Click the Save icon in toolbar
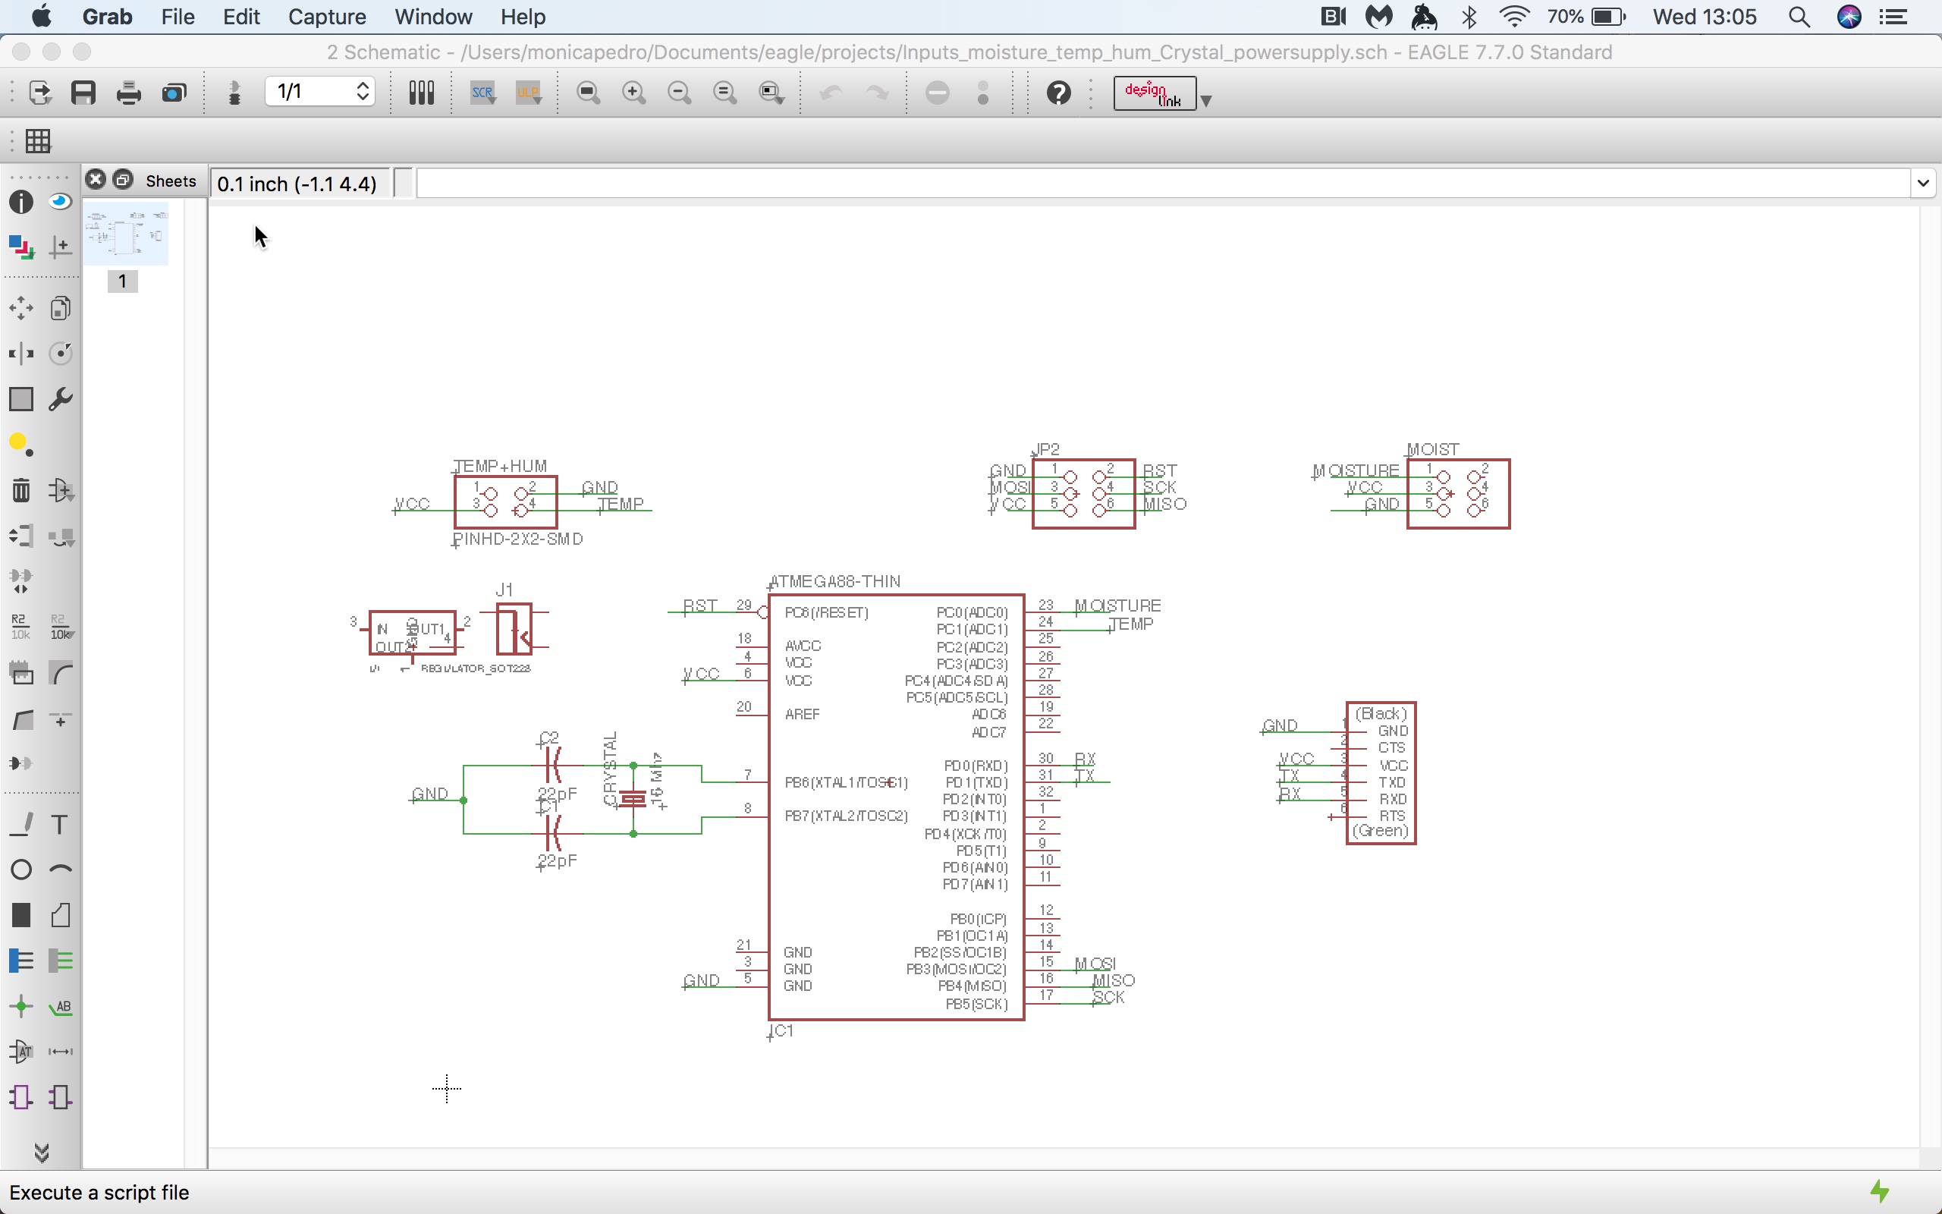The image size is (1942, 1214). (x=83, y=93)
